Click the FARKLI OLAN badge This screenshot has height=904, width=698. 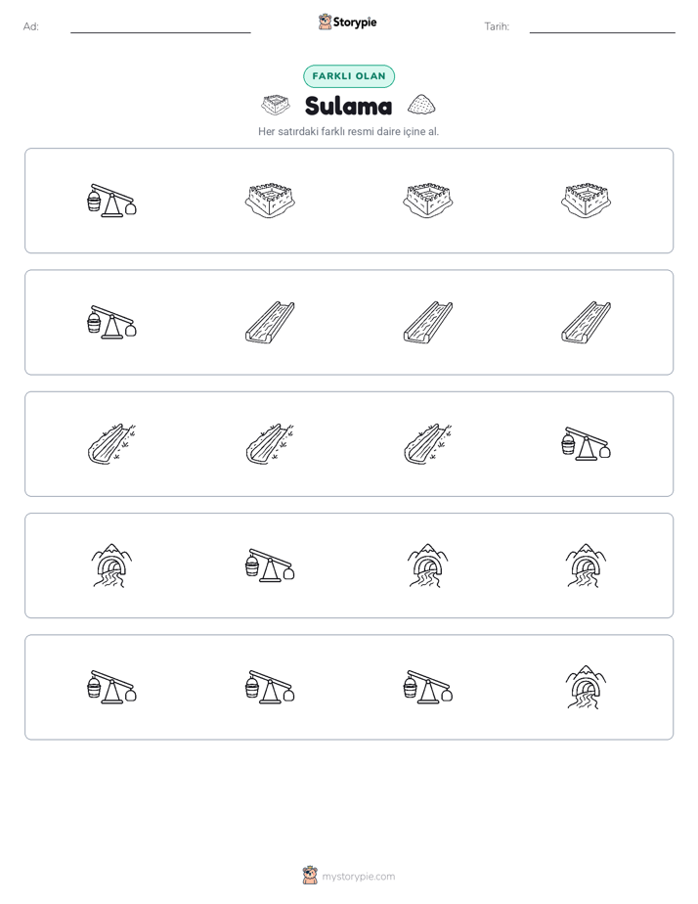coord(349,76)
